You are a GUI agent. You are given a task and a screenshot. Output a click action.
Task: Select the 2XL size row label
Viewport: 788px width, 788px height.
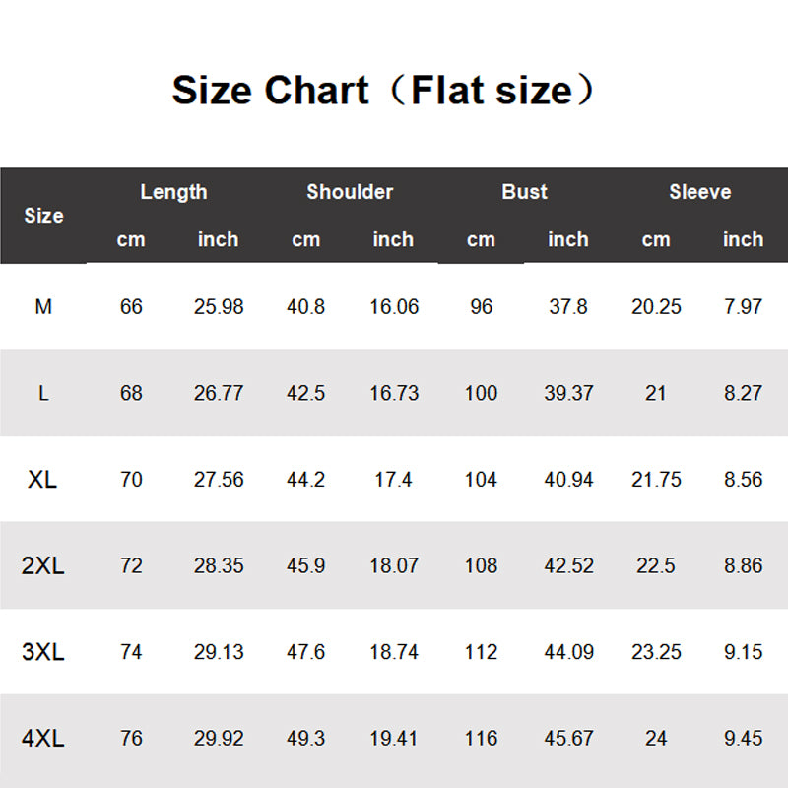43,566
